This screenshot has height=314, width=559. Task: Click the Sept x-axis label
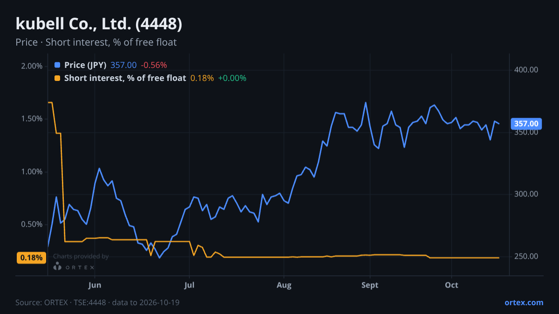pos(369,285)
